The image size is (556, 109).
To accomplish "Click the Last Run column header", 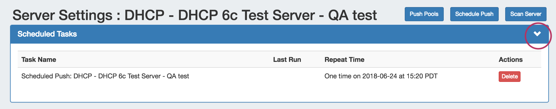I will (287, 60).
